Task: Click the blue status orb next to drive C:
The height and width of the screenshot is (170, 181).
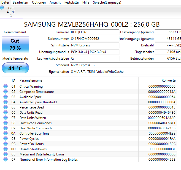Action: pos(2,8)
